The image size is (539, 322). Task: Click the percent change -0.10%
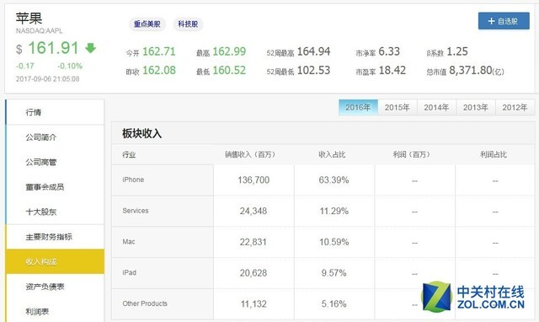(x=70, y=66)
